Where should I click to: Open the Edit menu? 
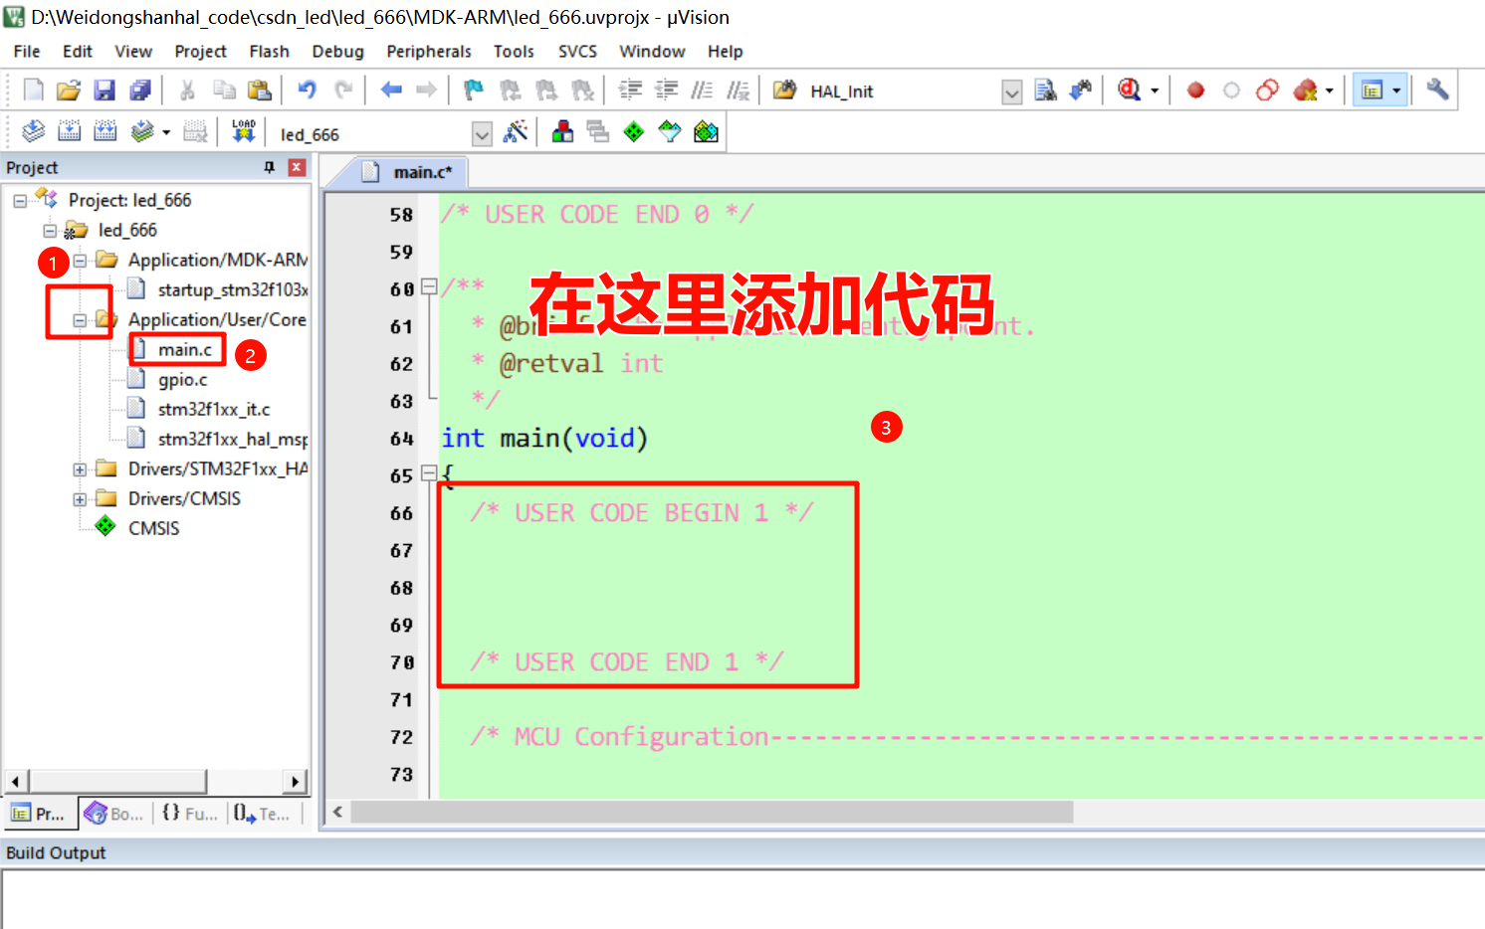click(x=77, y=51)
